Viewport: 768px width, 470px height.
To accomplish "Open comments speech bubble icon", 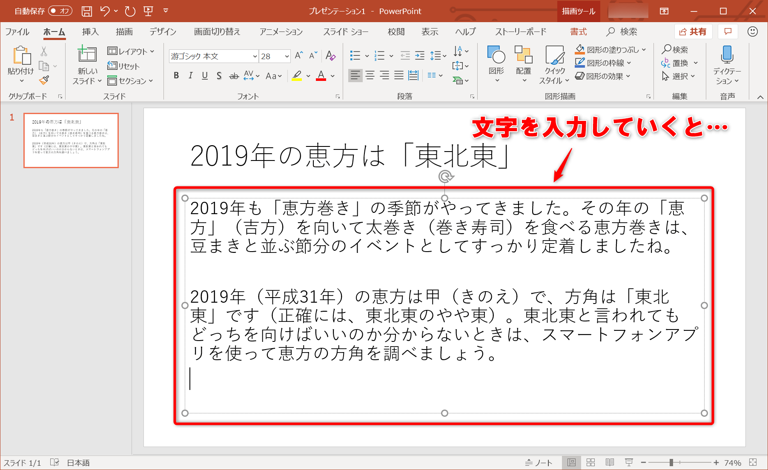I will pos(728,32).
